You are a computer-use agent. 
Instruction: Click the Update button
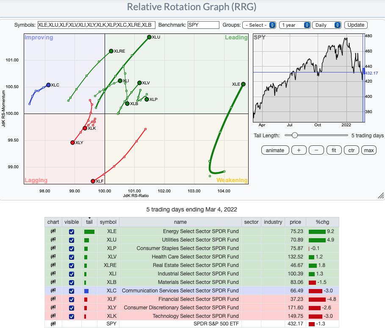click(x=356, y=25)
